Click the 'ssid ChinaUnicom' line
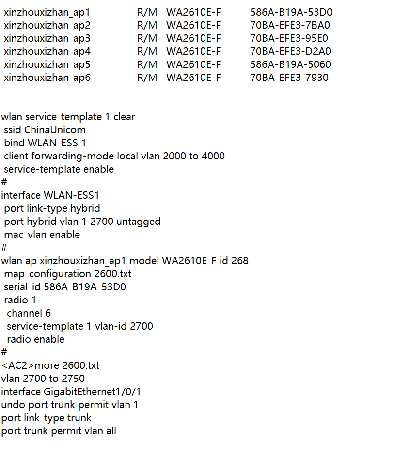Screen dimensions: 395x459 pos(45,130)
